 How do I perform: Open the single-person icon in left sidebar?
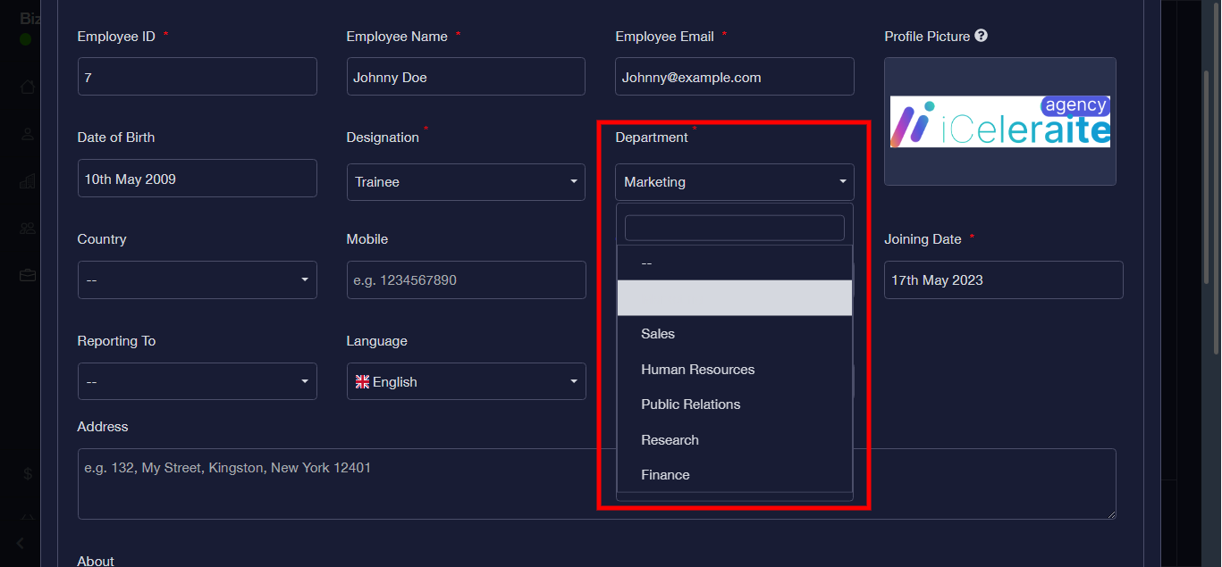pos(28,134)
